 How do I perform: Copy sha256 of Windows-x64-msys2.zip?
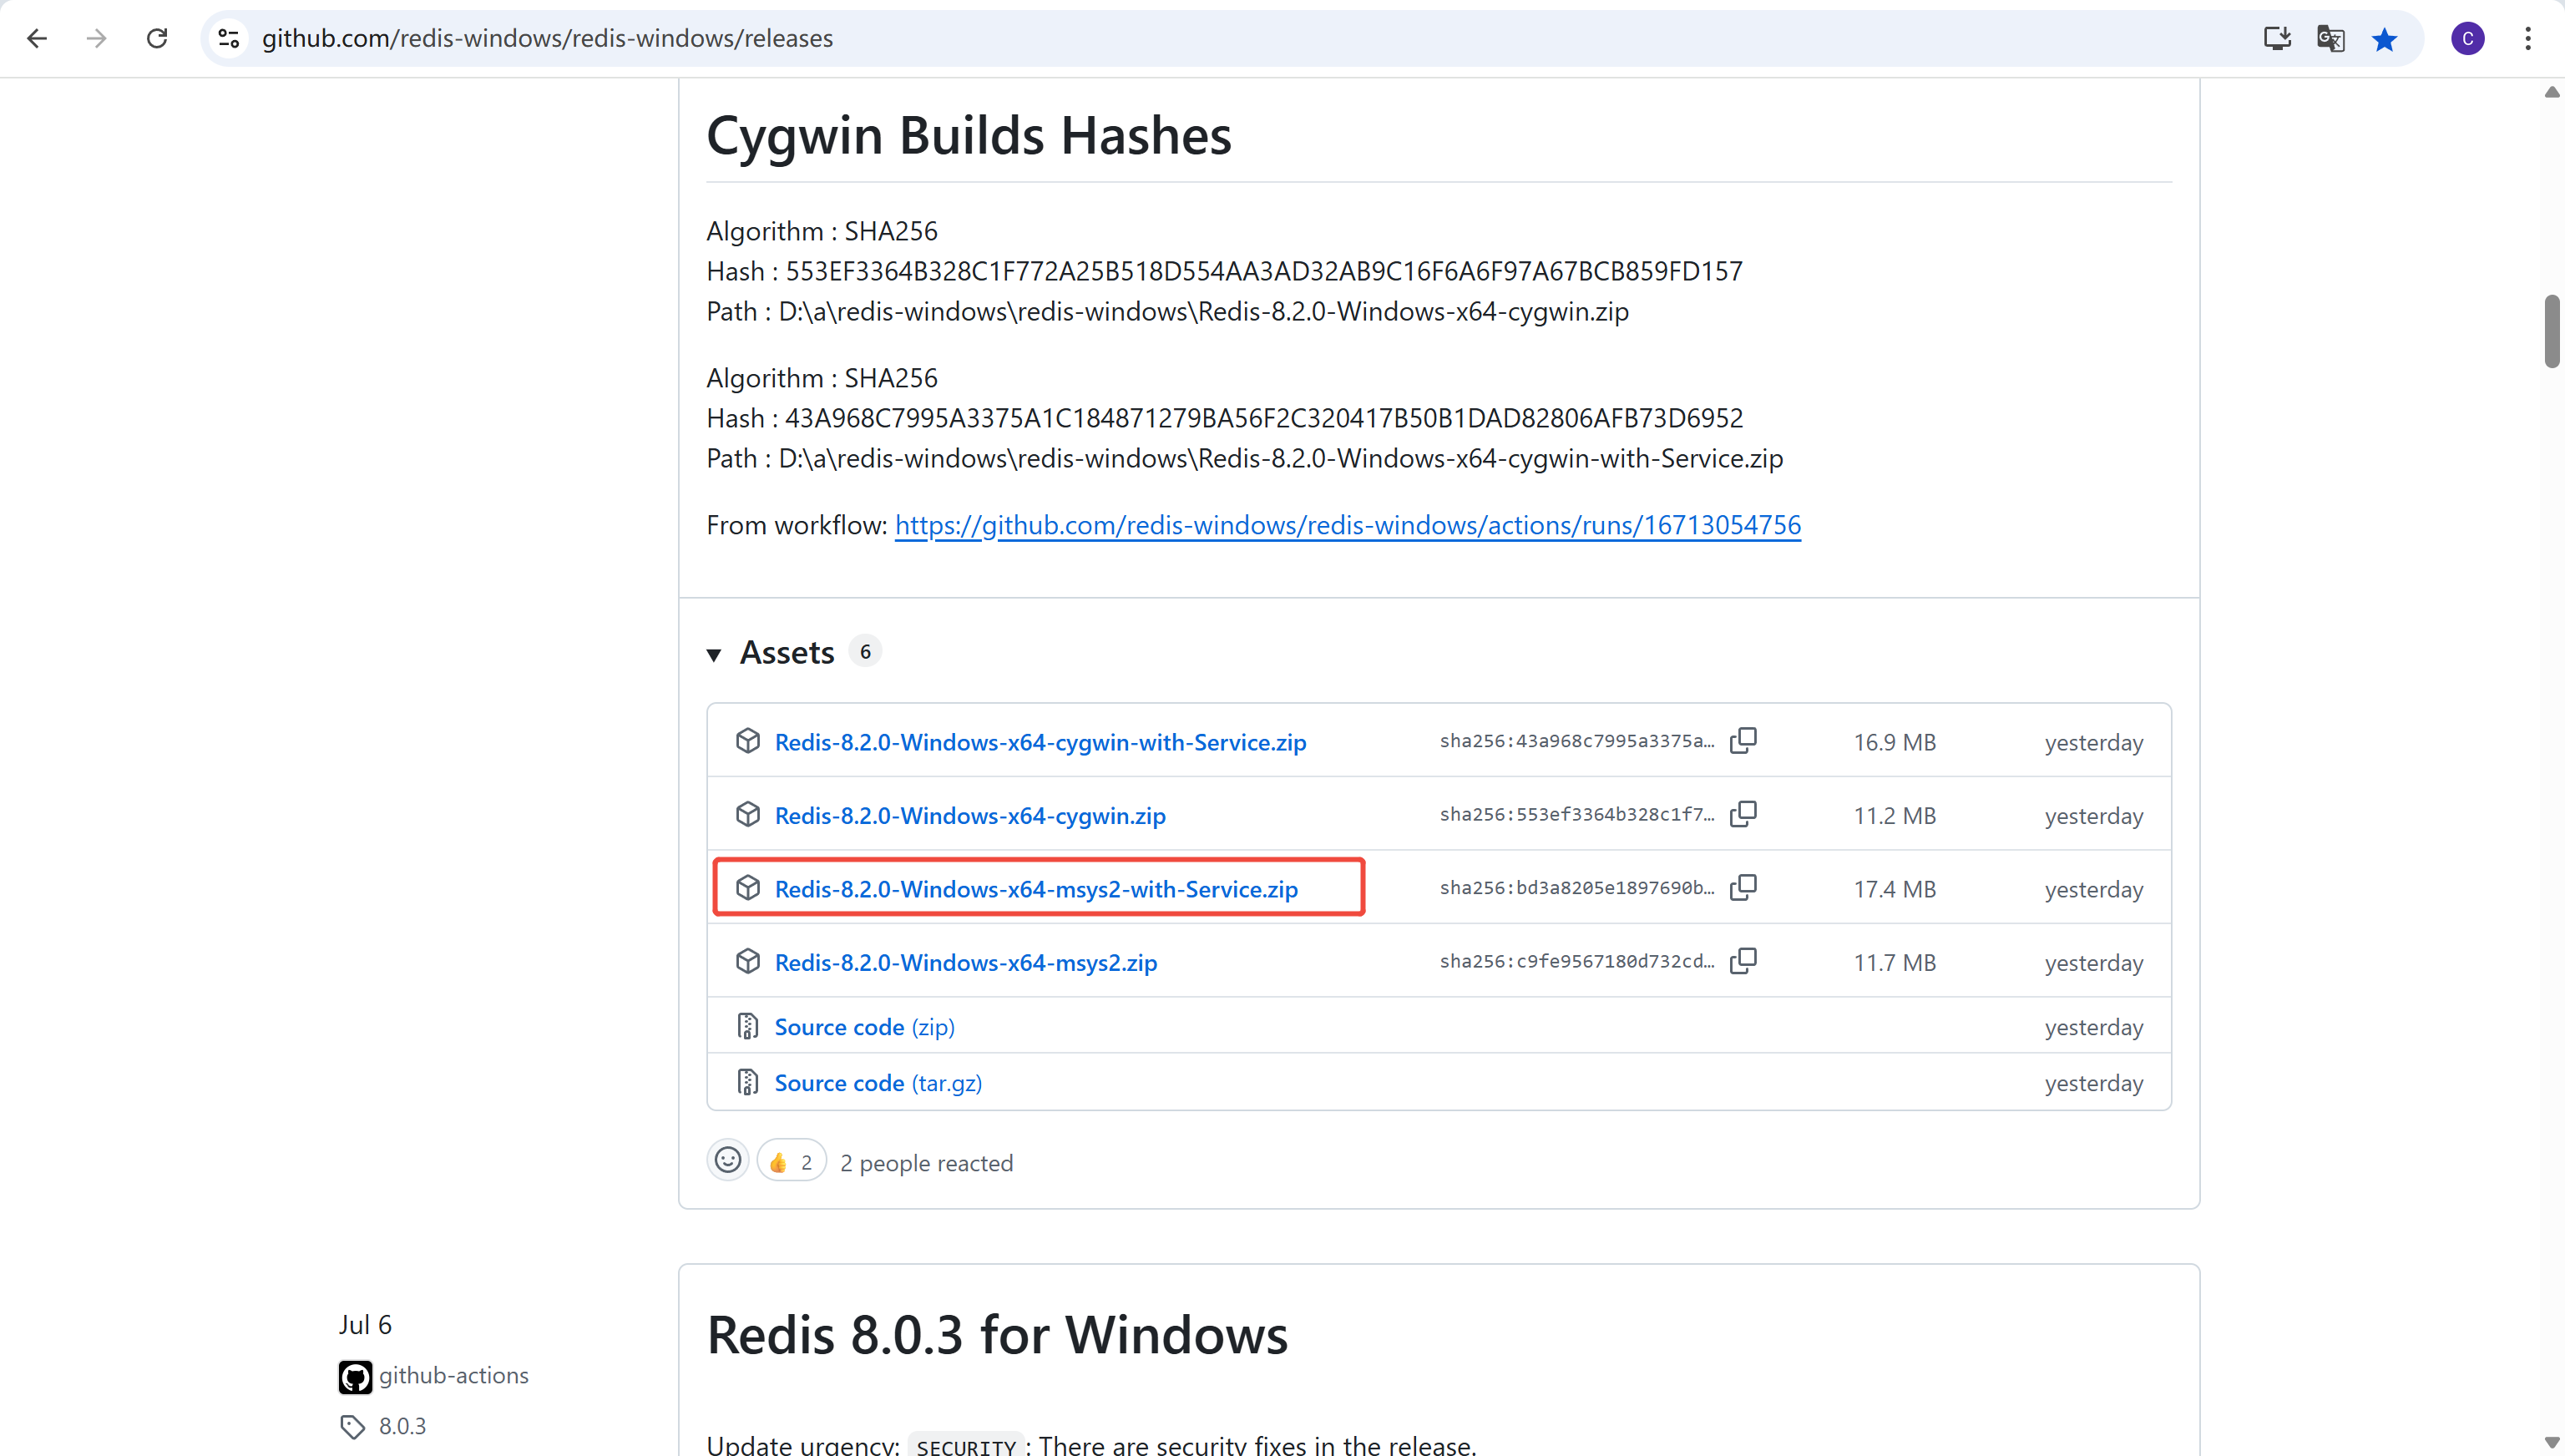(x=1743, y=961)
